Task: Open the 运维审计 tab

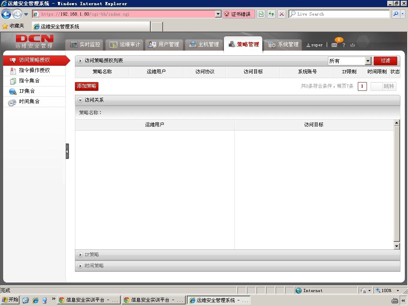Action: 125,45
